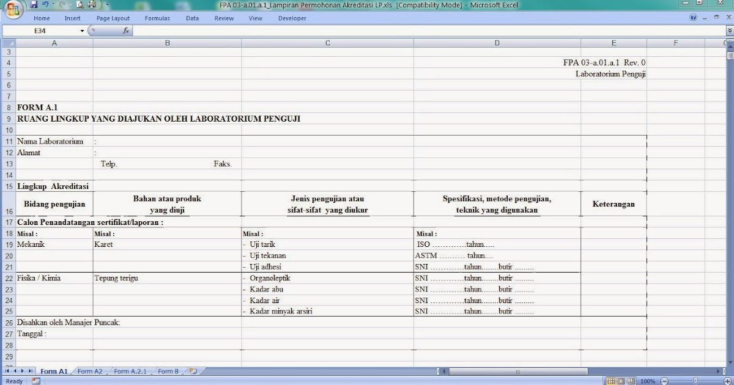The width and height of the screenshot is (734, 385).
Task: Switch to the Form A.2.1 sheet tab
Action: pos(129,371)
